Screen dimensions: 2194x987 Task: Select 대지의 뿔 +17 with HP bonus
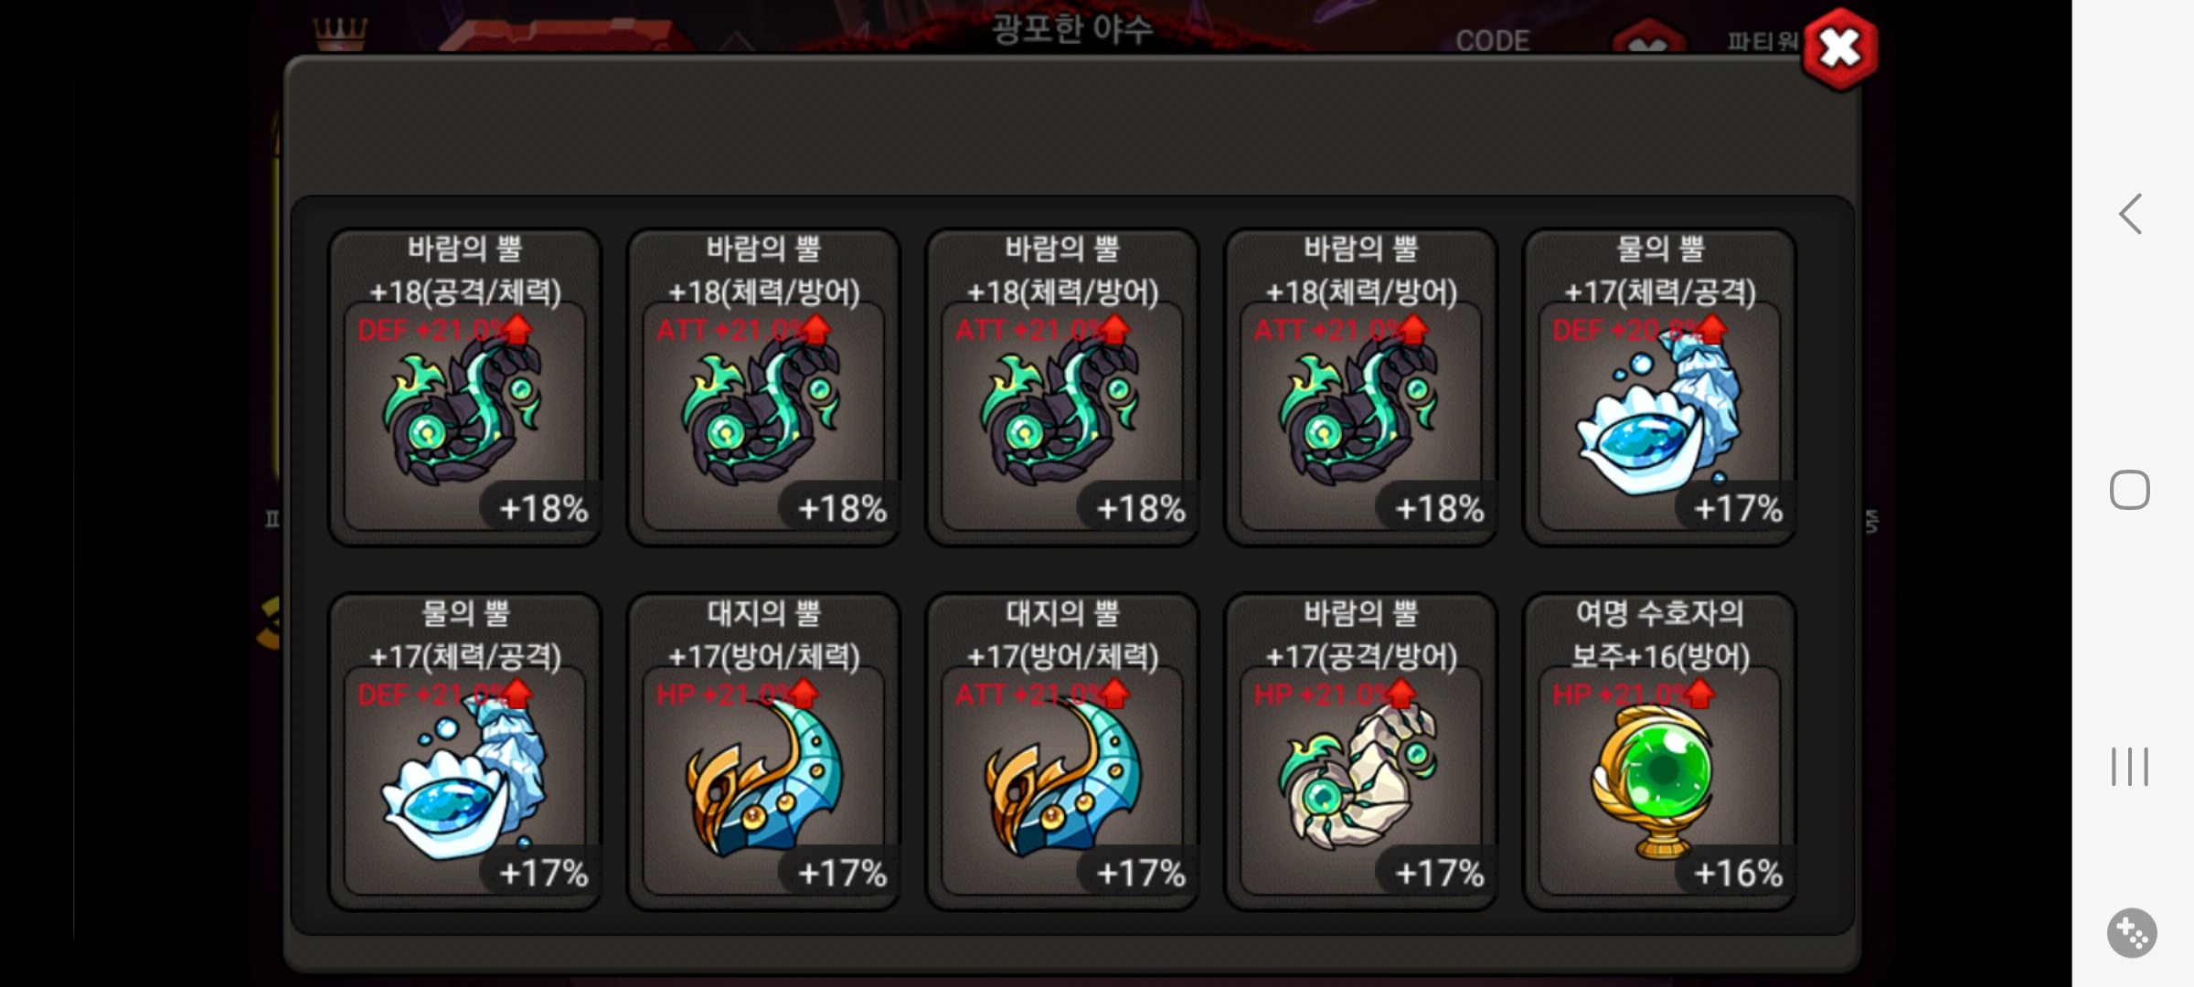[764, 752]
